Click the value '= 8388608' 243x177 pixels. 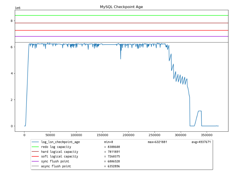(112, 147)
